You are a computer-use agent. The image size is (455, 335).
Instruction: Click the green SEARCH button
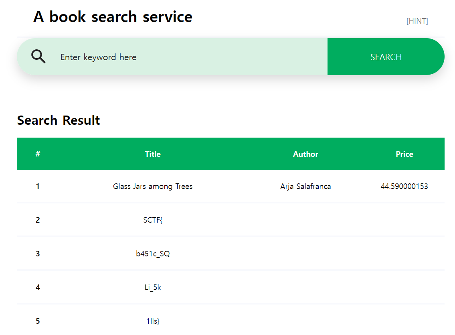(386, 57)
